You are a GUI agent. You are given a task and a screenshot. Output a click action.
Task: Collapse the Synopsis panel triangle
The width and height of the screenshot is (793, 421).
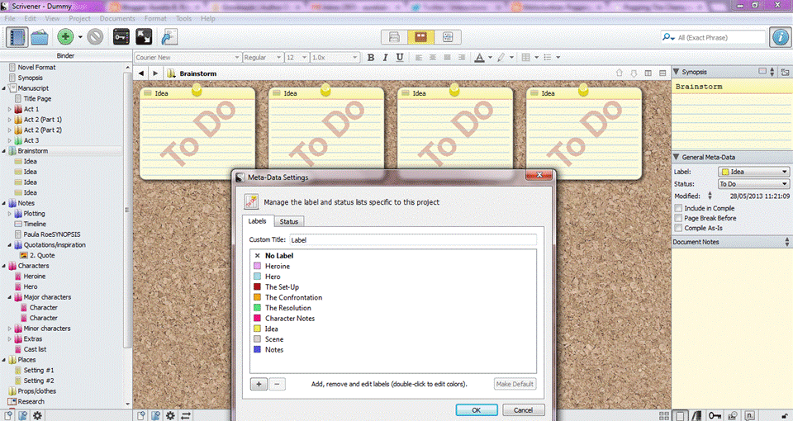point(676,72)
